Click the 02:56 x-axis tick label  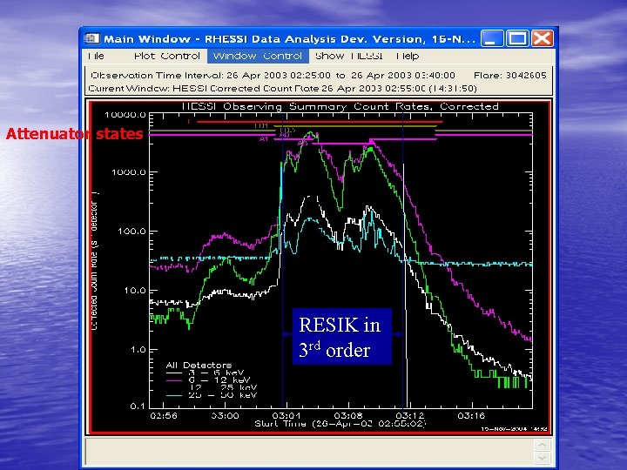(163, 416)
